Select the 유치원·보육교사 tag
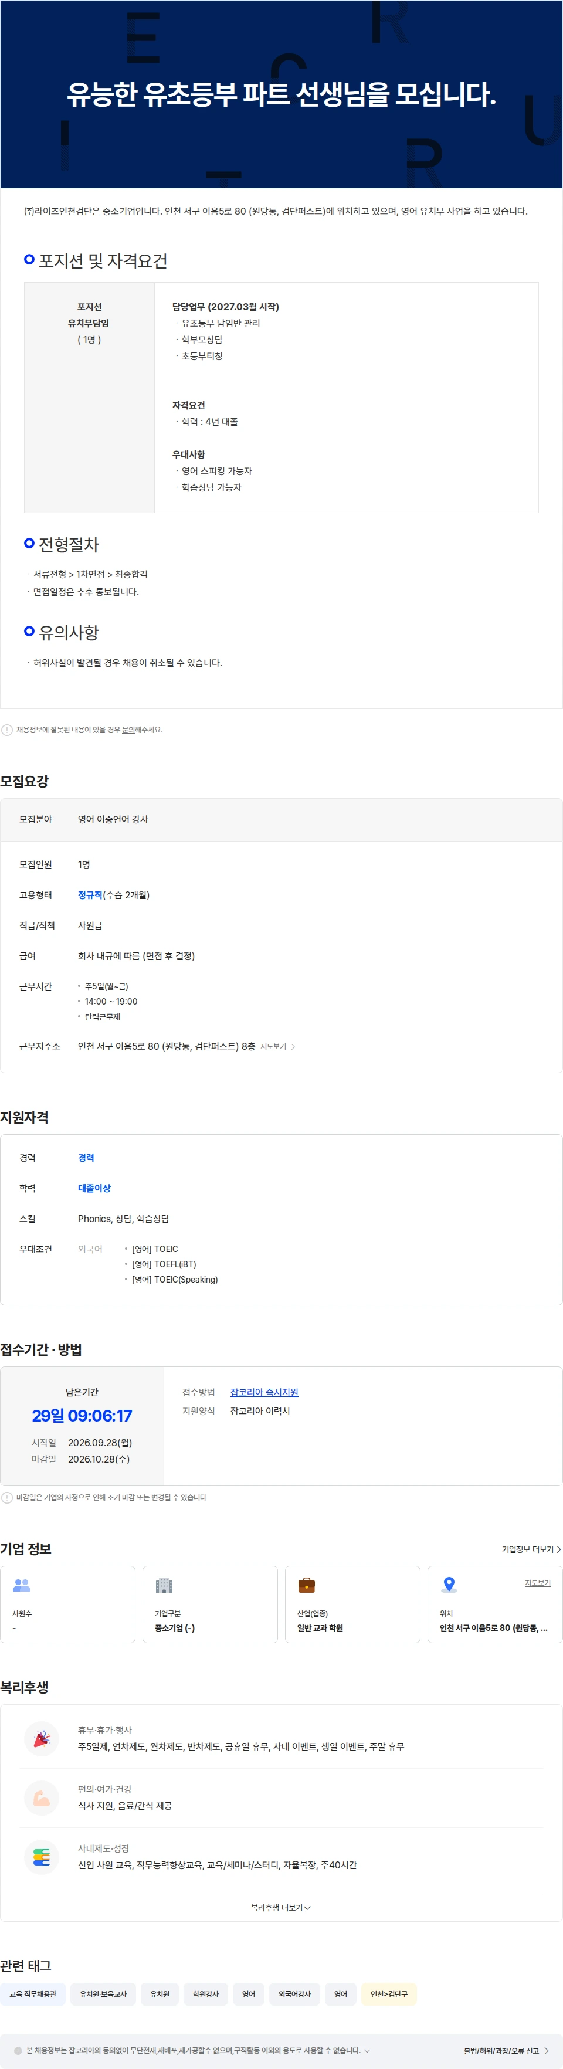 click(103, 1995)
